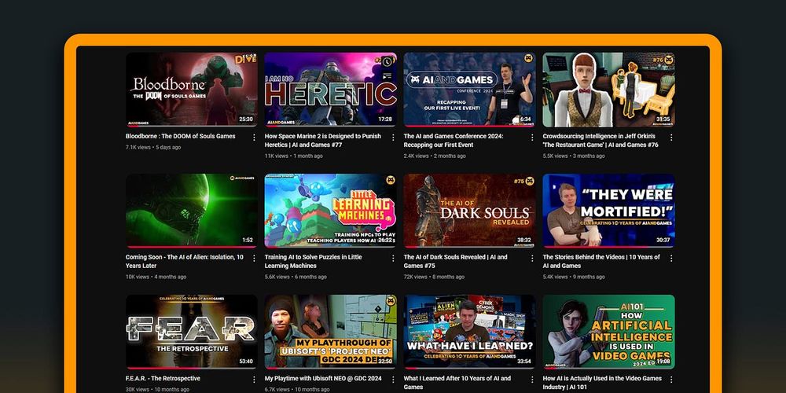Open the Ubisoft Project NEO playthrough thumbnail
Screen dimensions: 786x393
[x=331, y=332]
